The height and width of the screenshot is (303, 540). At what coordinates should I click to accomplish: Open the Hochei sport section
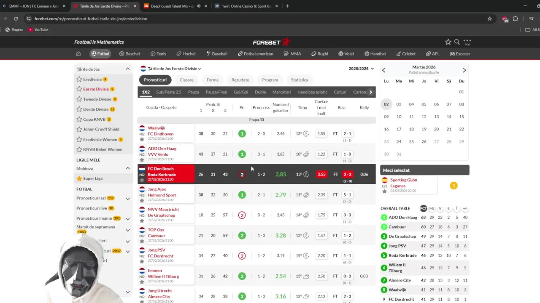click(186, 54)
